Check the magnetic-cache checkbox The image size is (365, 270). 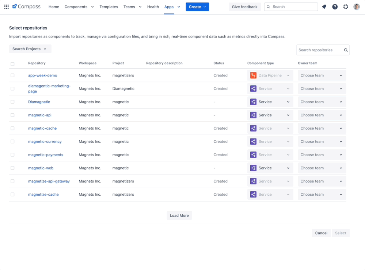12,128
